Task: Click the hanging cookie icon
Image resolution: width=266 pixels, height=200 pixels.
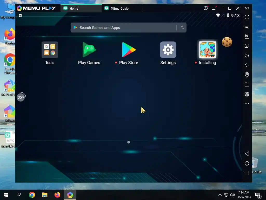Action: (227, 42)
